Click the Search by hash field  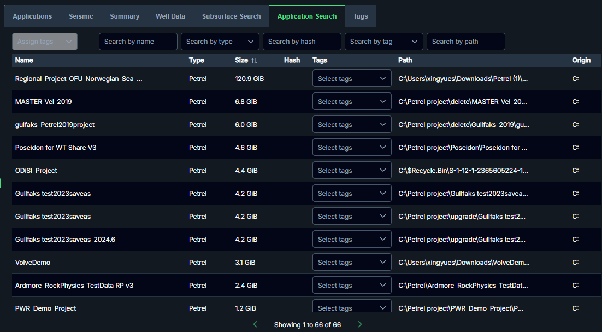(x=302, y=42)
